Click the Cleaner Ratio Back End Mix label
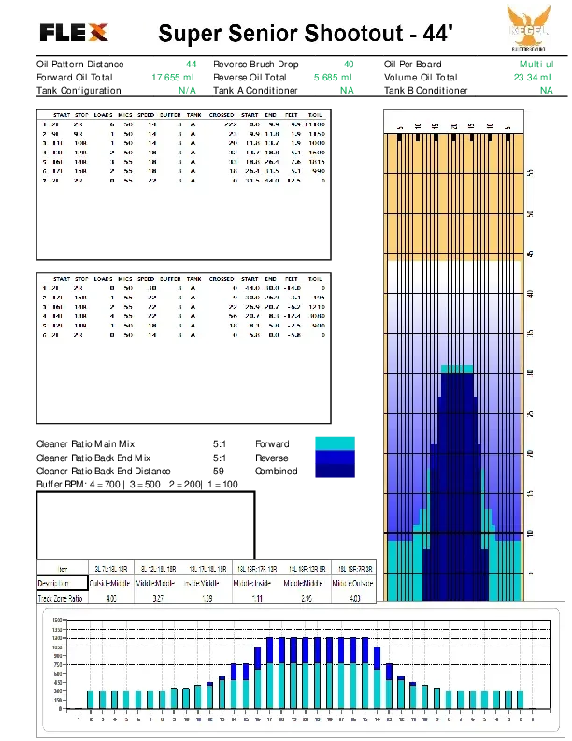The height and width of the screenshot is (741, 572). point(93,458)
